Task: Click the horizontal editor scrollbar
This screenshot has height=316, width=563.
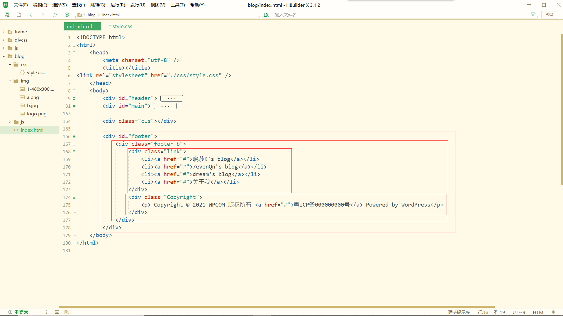Action: pos(277,307)
